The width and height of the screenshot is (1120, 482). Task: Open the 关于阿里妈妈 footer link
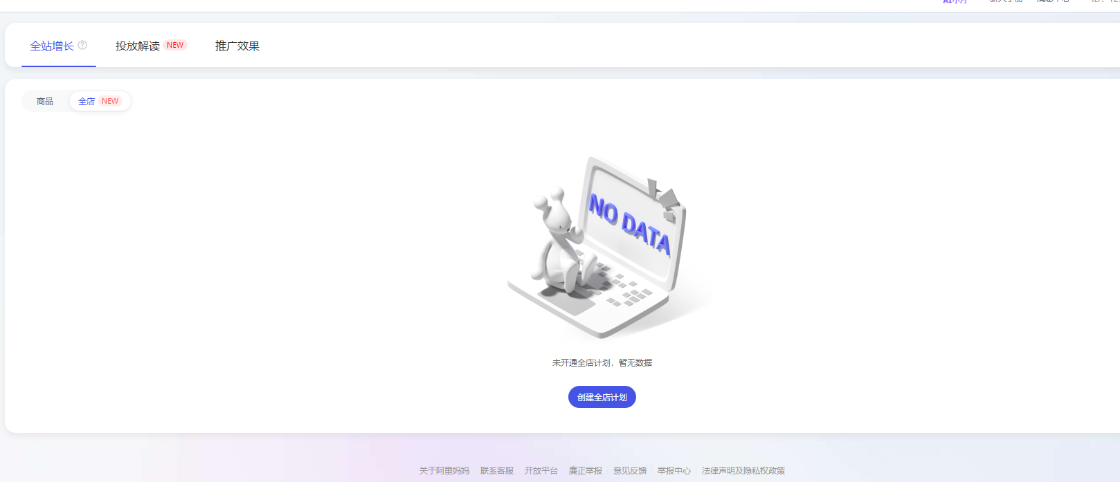click(x=444, y=470)
